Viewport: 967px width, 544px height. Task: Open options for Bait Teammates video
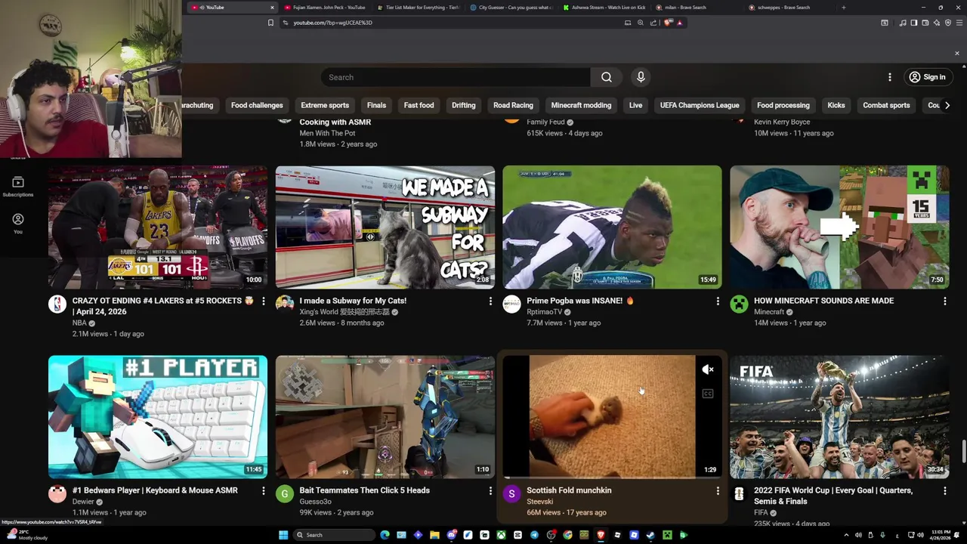point(490,490)
